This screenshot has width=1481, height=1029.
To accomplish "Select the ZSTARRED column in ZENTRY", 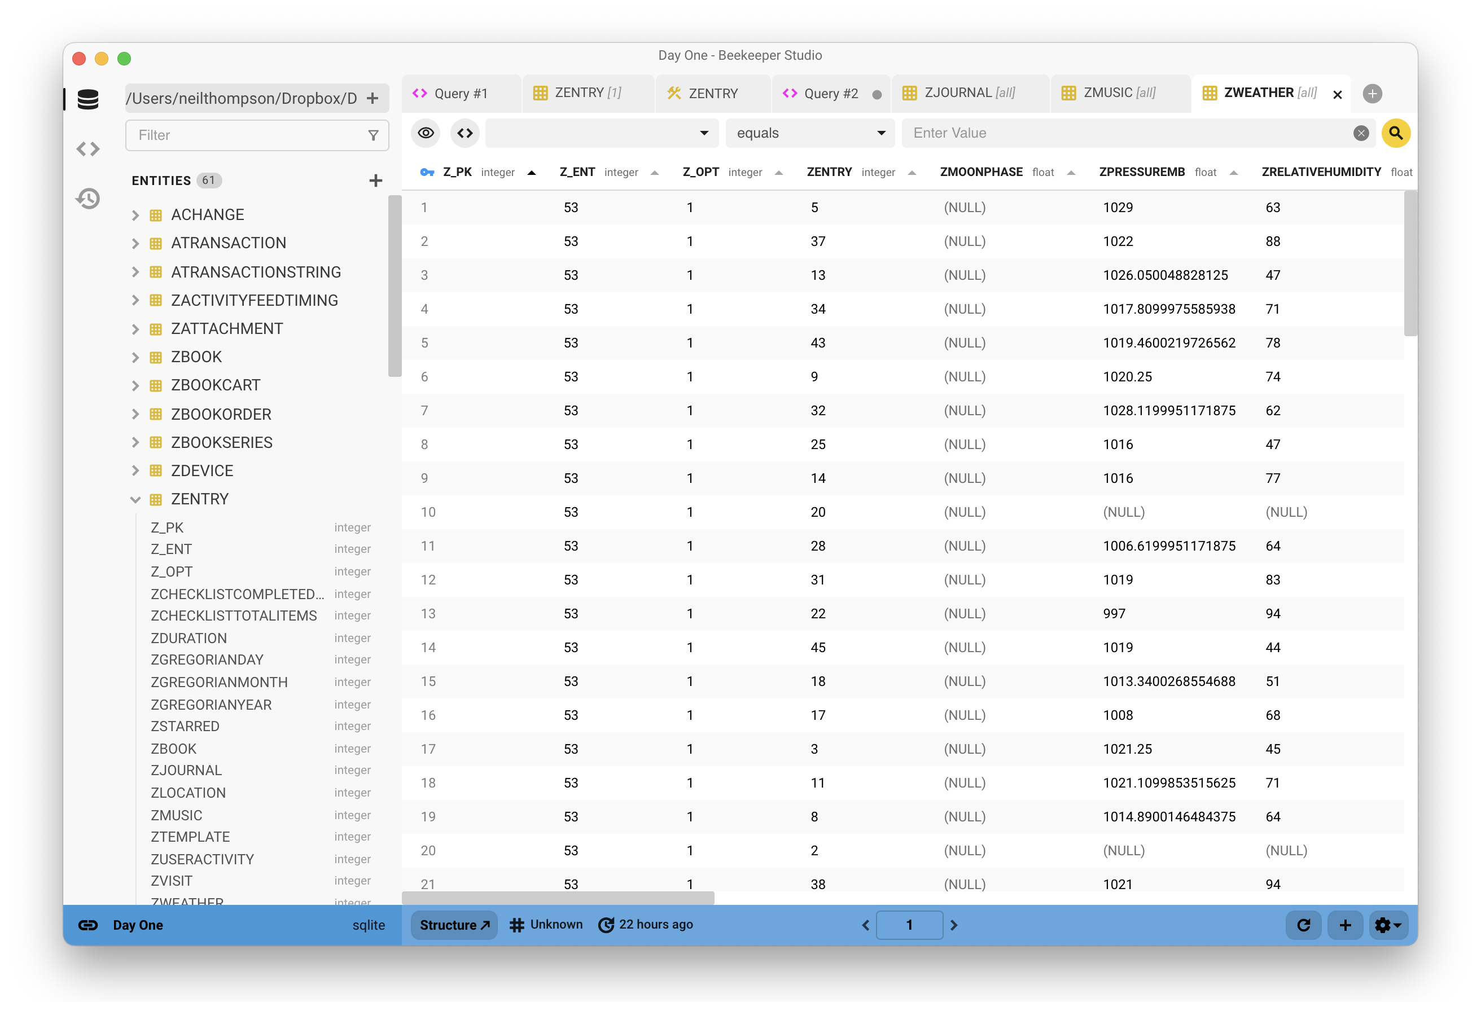I will pos(185,727).
